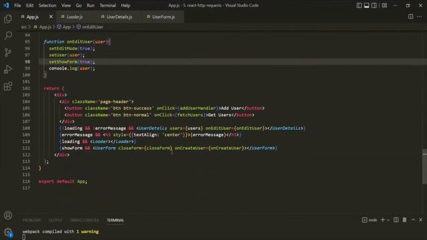Split the terminal pane
This screenshot has width=427, height=240.
[396, 220]
